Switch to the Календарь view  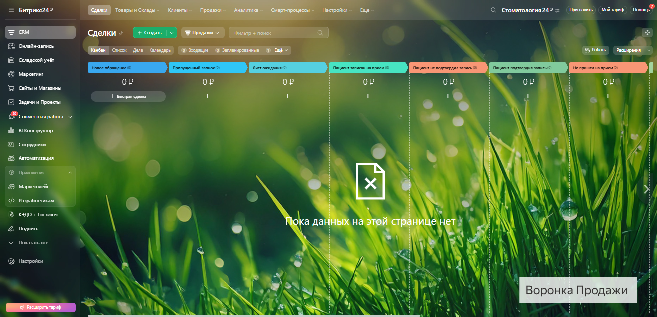[160, 50]
